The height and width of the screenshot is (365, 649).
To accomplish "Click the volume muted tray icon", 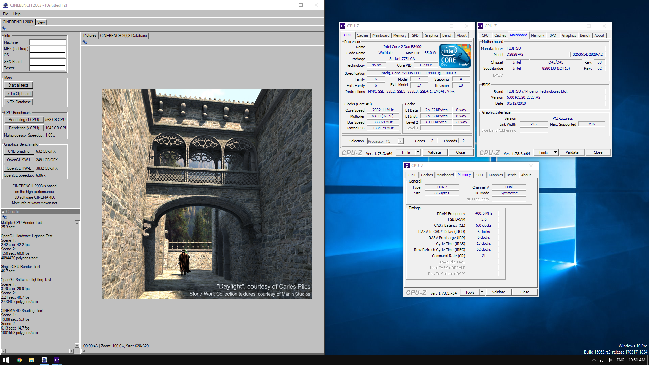I will 610,360.
